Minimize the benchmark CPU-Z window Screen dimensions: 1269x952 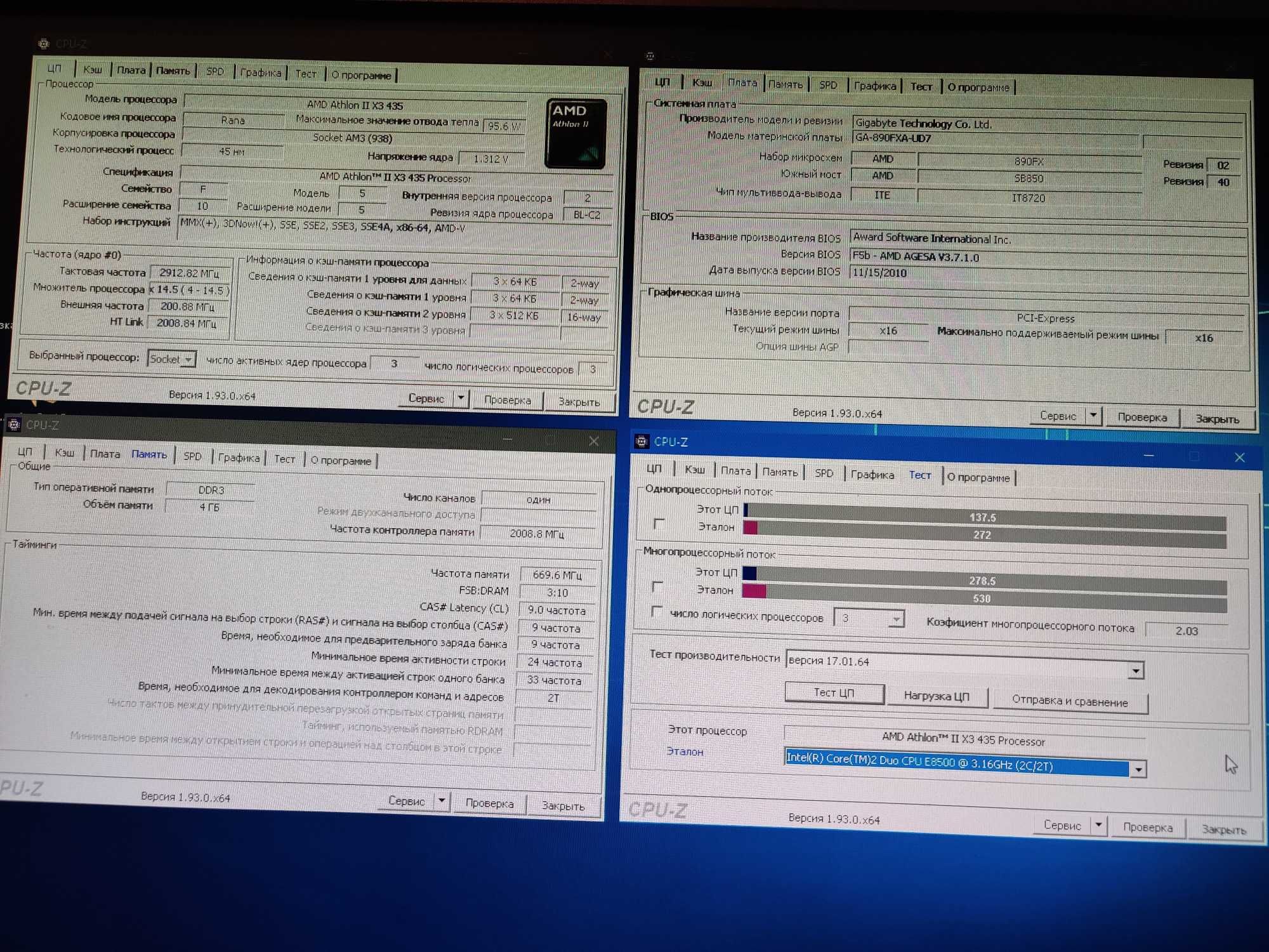(1148, 456)
